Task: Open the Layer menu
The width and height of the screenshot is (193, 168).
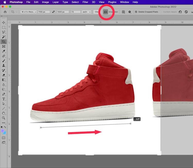Action: [x=56, y=2]
